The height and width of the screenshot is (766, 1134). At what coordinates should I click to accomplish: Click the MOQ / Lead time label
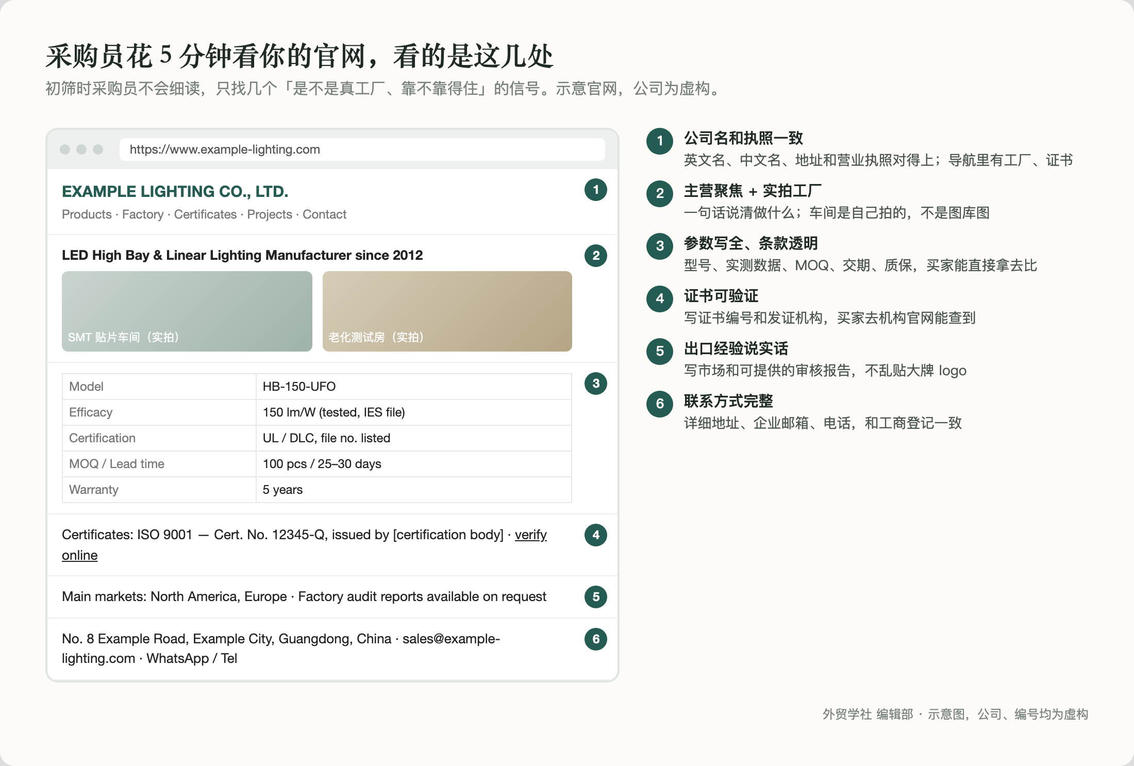click(116, 464)
